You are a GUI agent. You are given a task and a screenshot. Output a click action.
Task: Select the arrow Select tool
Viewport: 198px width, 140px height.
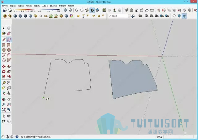pyautogui.click(x=4, y=28)
